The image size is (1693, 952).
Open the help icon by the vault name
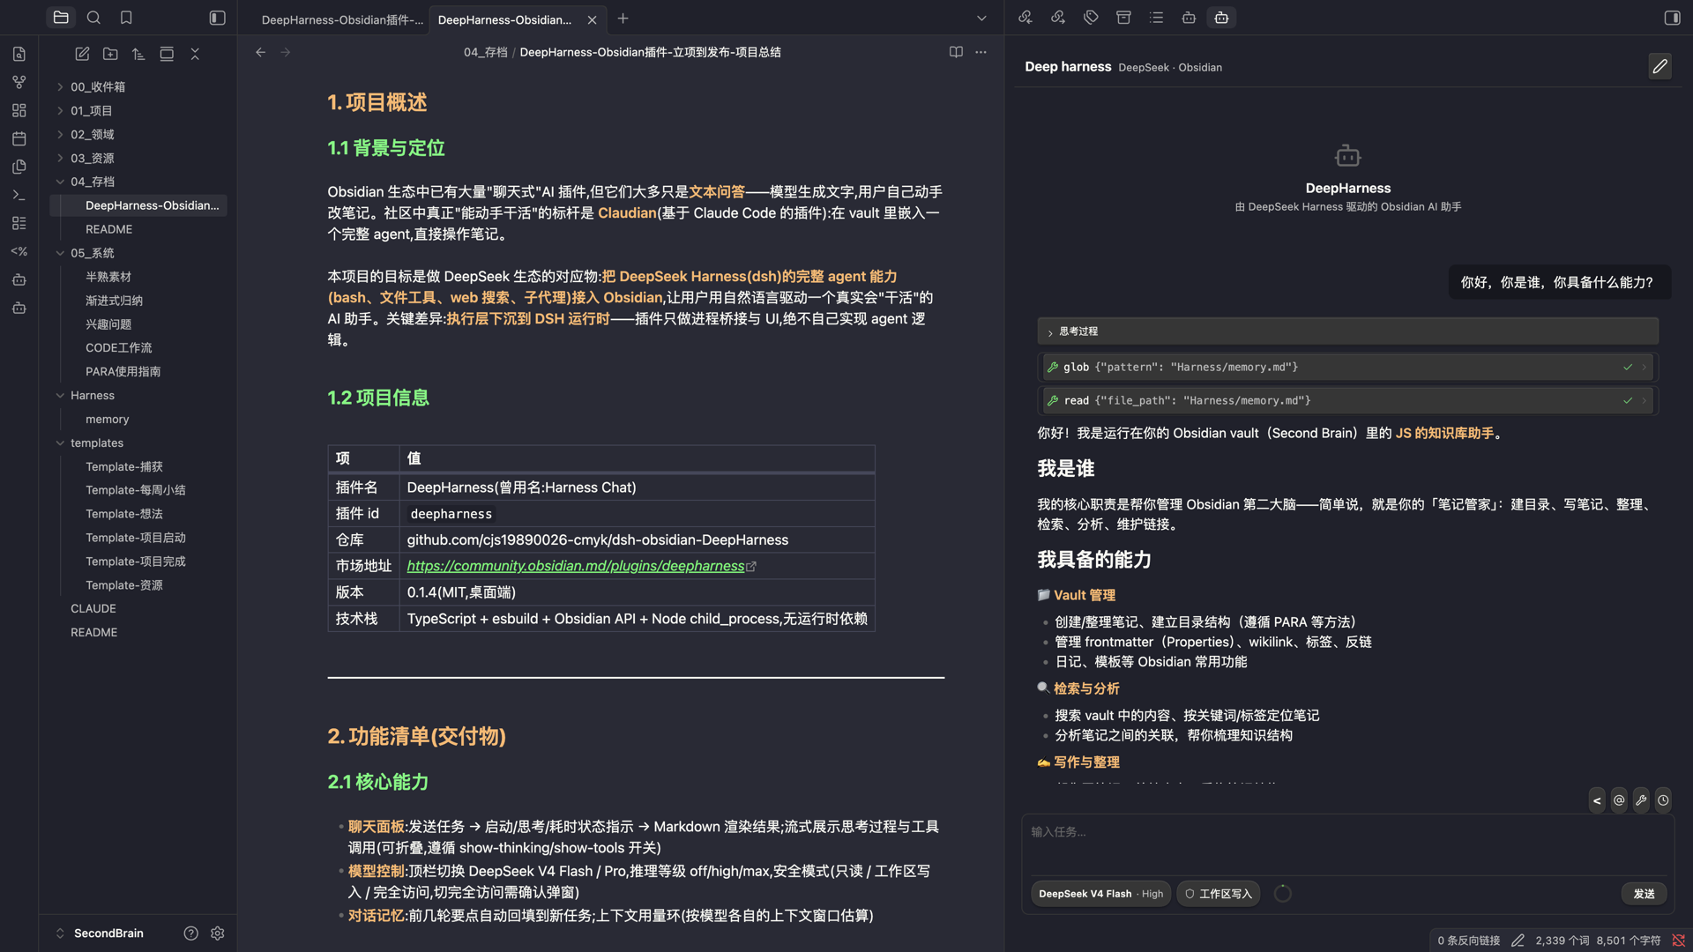190,933
